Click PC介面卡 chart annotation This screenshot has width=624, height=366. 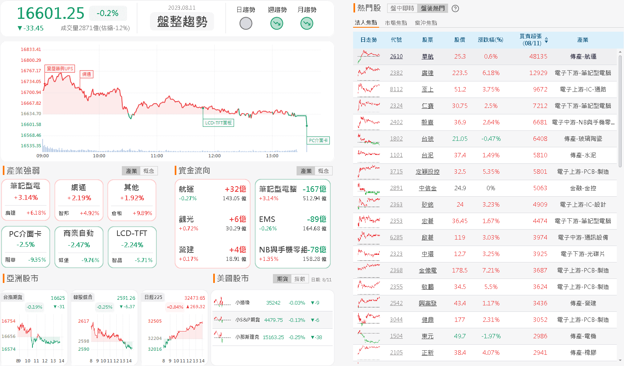[x=318, y=140]
